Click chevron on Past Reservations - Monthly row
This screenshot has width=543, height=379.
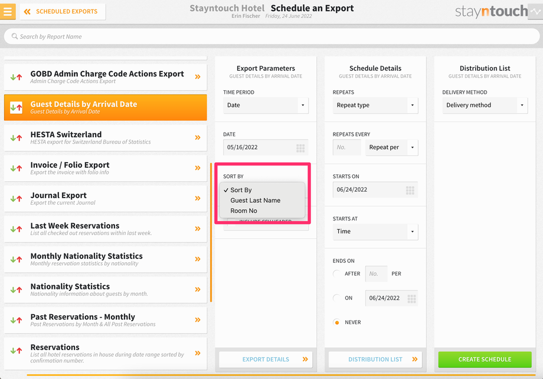tap(198, 320)
